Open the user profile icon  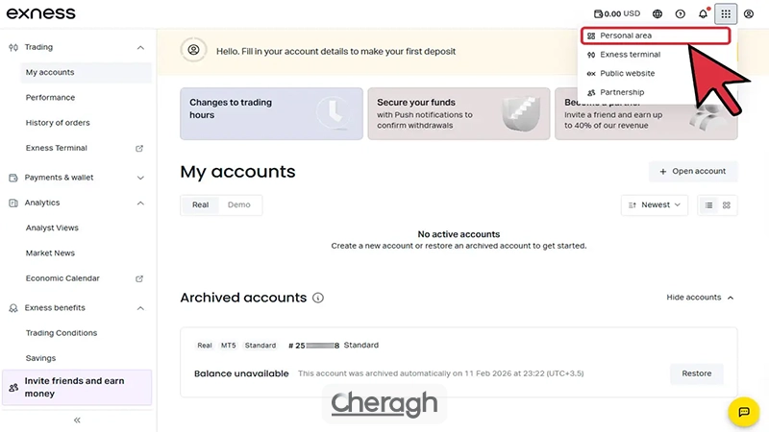(x=749, y=14)
